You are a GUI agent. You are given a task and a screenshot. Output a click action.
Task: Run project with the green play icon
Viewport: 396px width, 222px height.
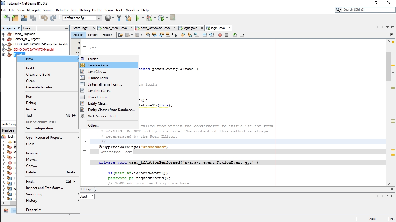coord(138,18)
